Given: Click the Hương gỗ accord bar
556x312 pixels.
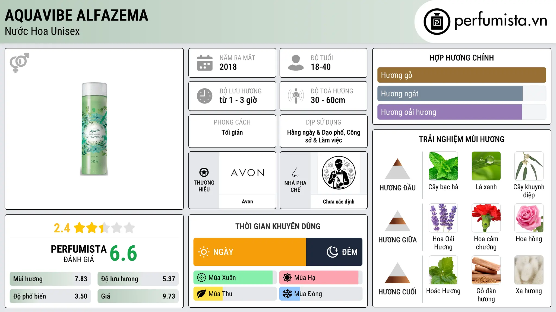Looking at the screenshot, I should (x=462, y=75).
